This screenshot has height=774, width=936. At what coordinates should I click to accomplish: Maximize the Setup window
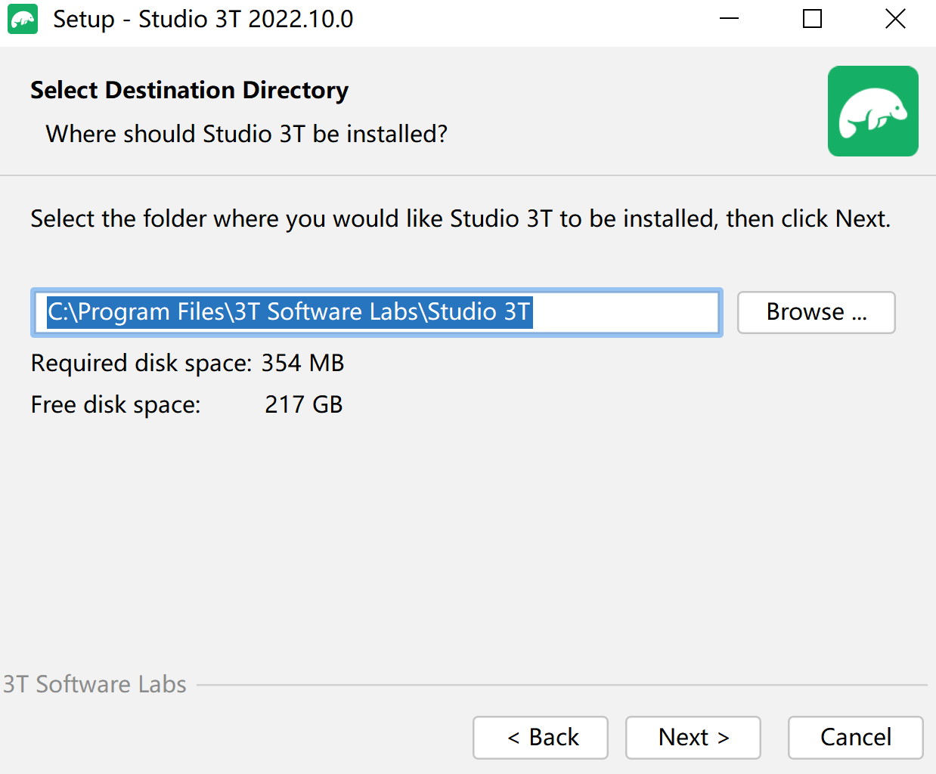point(812,19)
